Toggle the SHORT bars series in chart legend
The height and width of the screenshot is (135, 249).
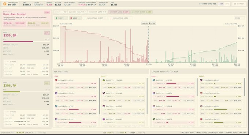(x=61, y=18)
